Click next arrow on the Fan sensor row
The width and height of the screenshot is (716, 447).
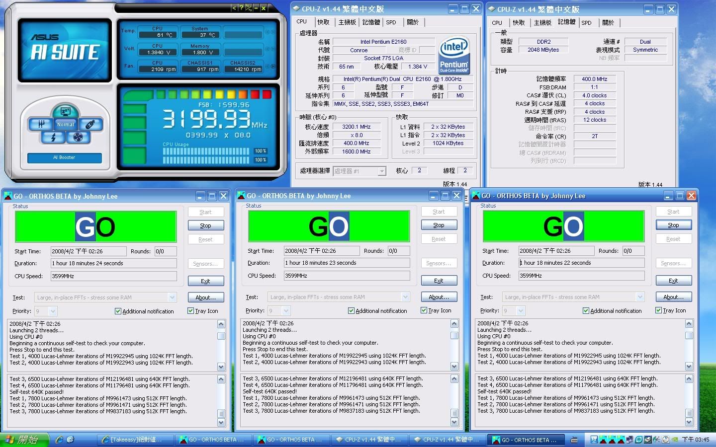[x=272, y=66]
